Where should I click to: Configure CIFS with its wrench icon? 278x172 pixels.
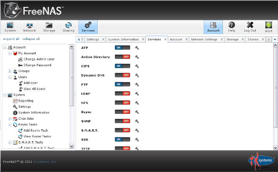click(137, 66)
